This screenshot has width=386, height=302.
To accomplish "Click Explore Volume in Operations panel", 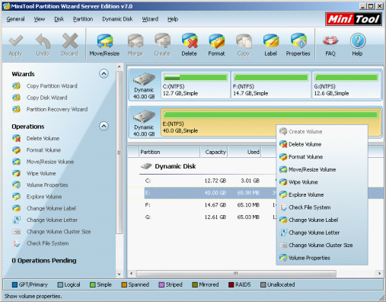I will click(x=44, y=197).
